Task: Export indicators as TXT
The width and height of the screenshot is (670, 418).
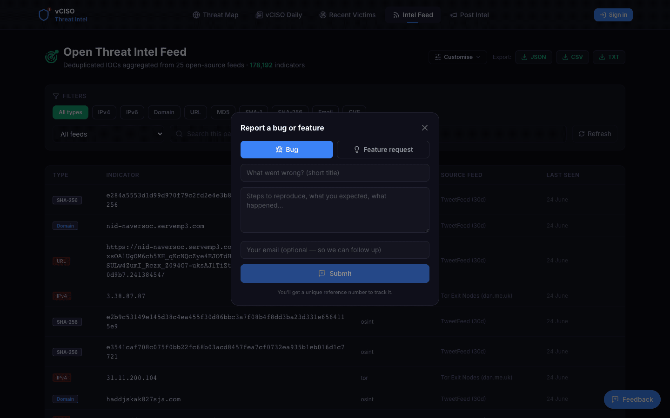Action: (609, 57)
